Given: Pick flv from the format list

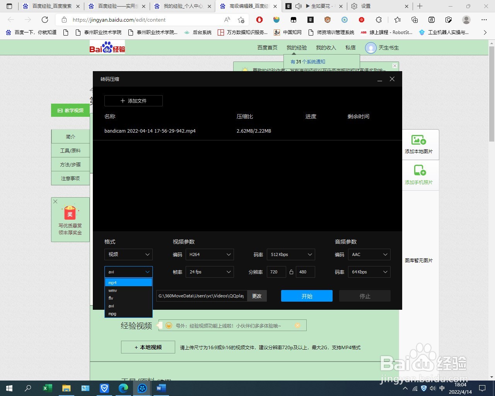Looking at the screenshot, I should 128,298.
